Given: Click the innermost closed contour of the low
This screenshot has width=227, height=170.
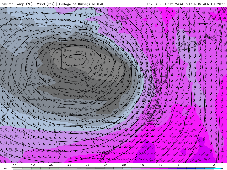Looking at the screenshot, I should point(76,60).
